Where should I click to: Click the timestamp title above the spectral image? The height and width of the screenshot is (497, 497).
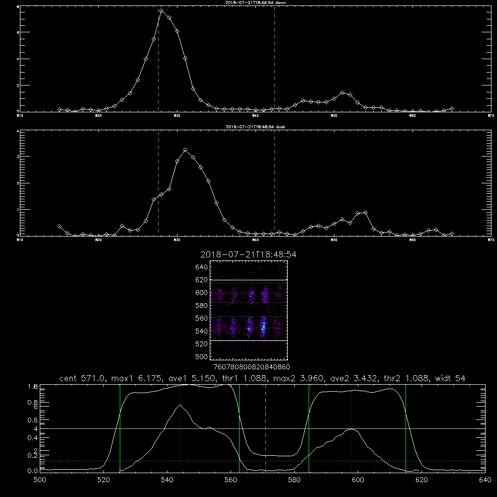[248, 254]
